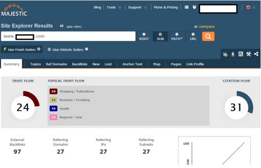The image size is (261, 168).
Task: Click Shopping / Publications topic
Action: 77,91
